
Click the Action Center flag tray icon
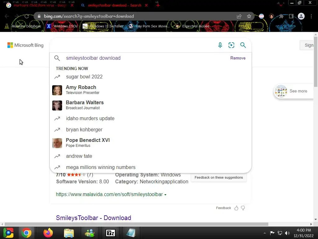click(272, 233)
